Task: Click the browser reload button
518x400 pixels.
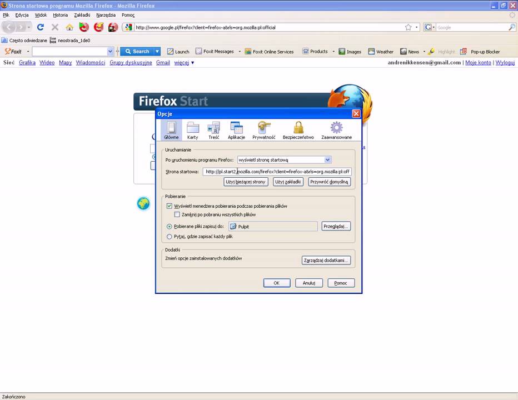Action: pyautogui.click(x=41, y=27)
